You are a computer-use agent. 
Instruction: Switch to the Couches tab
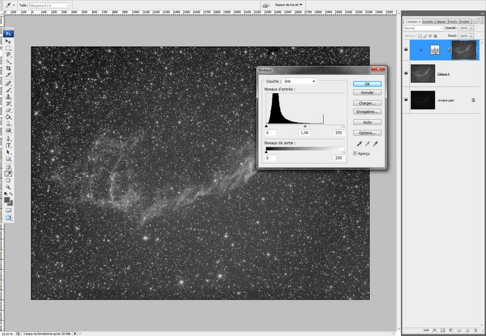pos(428,22)
